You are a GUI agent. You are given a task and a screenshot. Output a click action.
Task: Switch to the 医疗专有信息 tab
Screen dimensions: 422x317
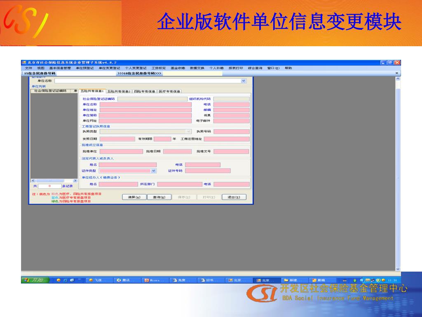click(x=169, y=91)
